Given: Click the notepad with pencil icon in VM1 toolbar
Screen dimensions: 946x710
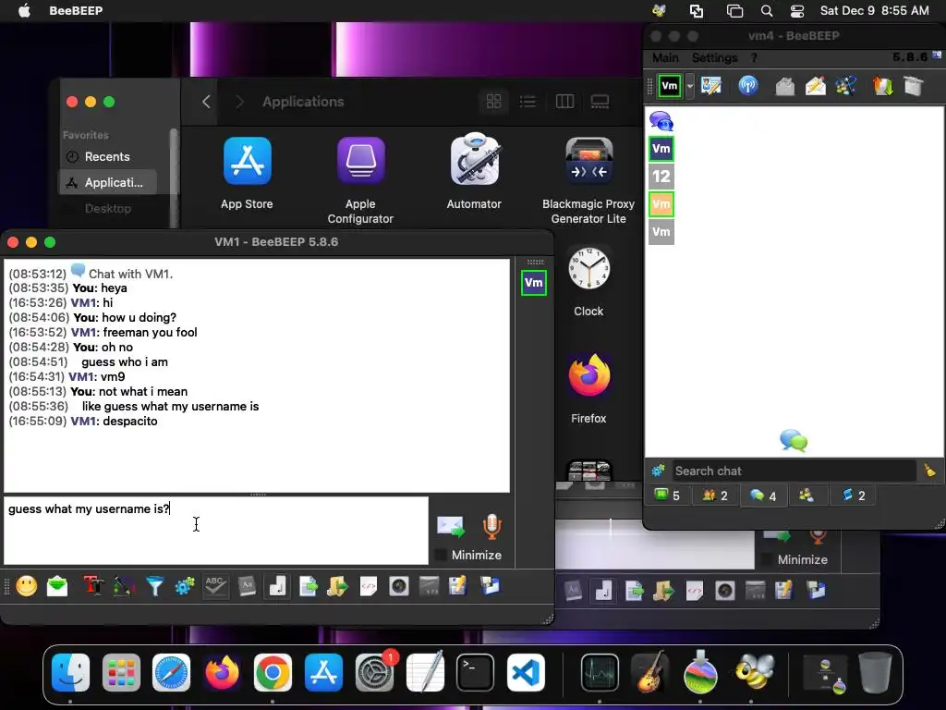Looking at the screenshot, I should pyautogui.click(x=458, y=586).
